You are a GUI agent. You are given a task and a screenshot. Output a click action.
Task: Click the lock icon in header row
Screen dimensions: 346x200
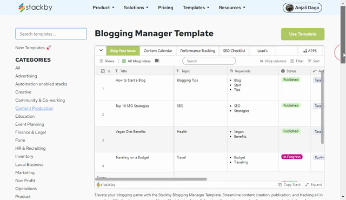109,71
